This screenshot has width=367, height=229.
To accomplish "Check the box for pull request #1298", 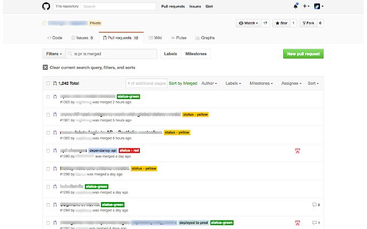I will click(48, 169).
